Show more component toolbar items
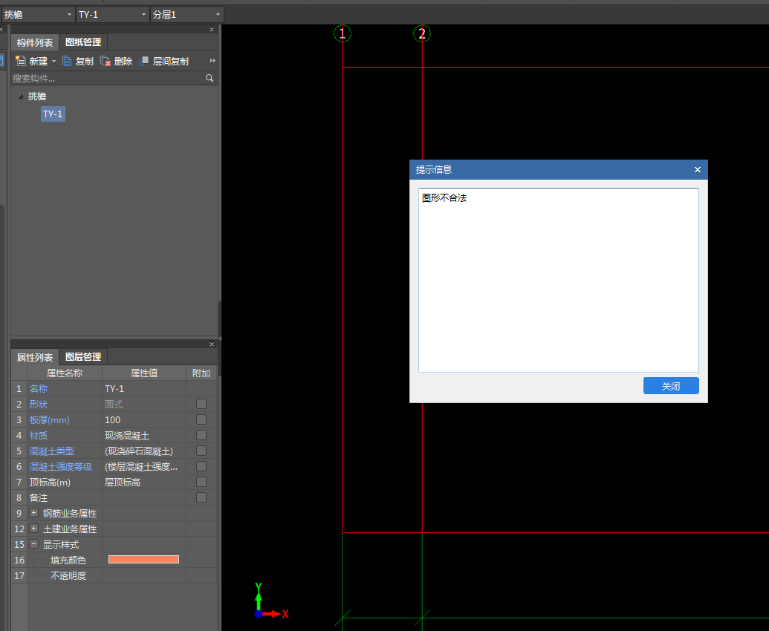Screen dimensions: 769x631 tap(212, 61)
